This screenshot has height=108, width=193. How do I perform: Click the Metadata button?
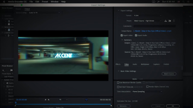click(x=124, y=106)
